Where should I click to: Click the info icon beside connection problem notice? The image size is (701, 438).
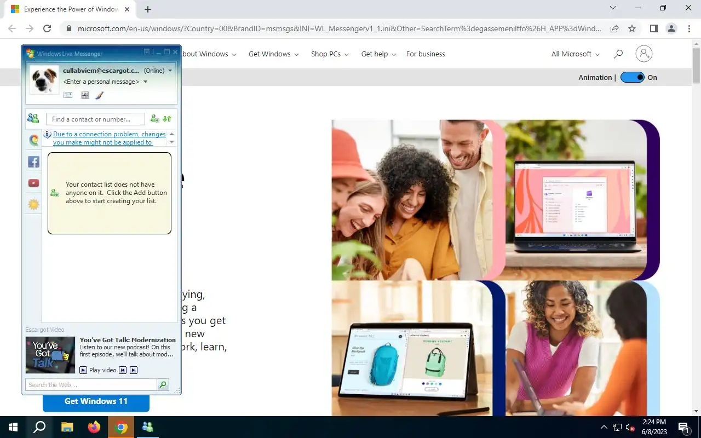[x=48, y=134]
